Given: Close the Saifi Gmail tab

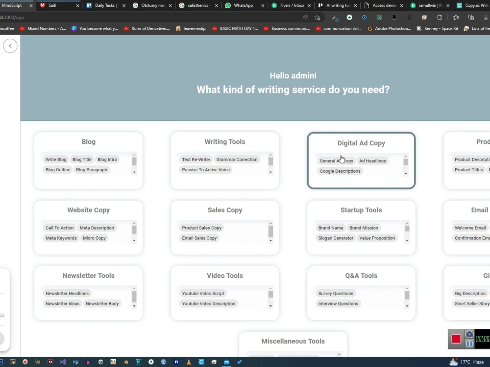Looking at the screenshot, I should click(77, 5).
